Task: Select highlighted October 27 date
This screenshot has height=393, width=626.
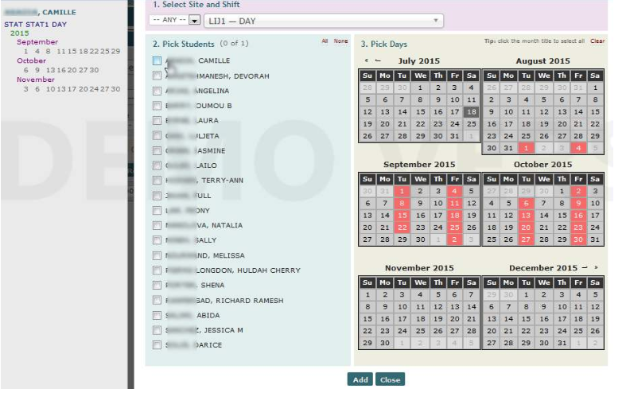Action: point(525,239)
